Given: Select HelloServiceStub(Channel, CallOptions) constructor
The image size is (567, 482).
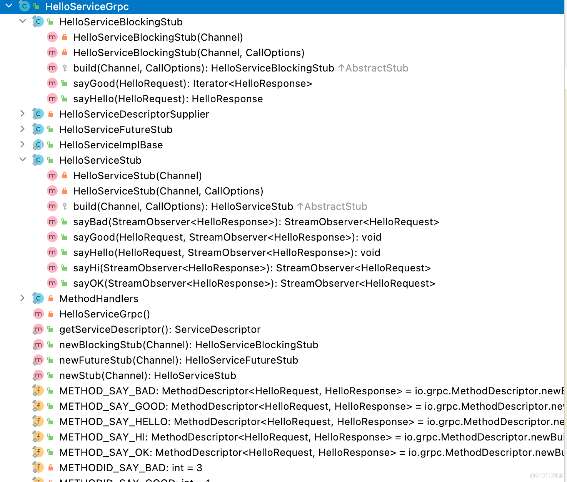Looking at the screenshot, I should pos(282,191).
